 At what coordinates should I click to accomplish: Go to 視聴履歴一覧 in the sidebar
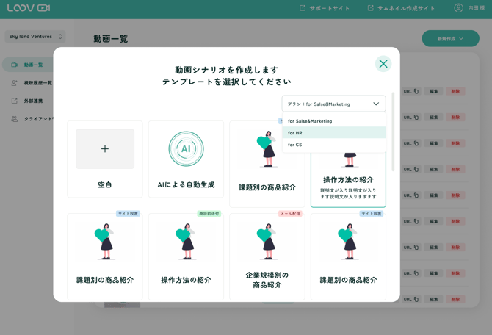tap(38, 83)
